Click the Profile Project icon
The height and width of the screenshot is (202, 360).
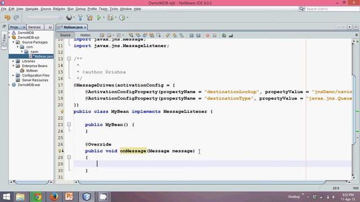[x=122, y=17]
